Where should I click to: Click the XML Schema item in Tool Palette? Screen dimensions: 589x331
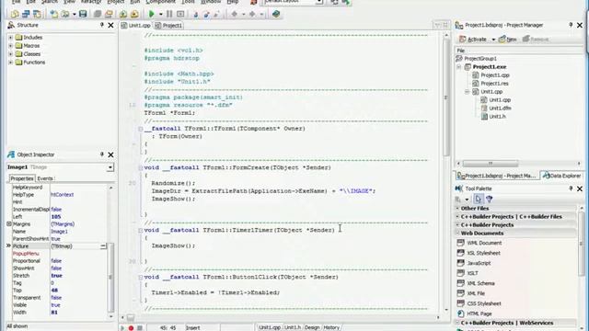tap(480, 283)
